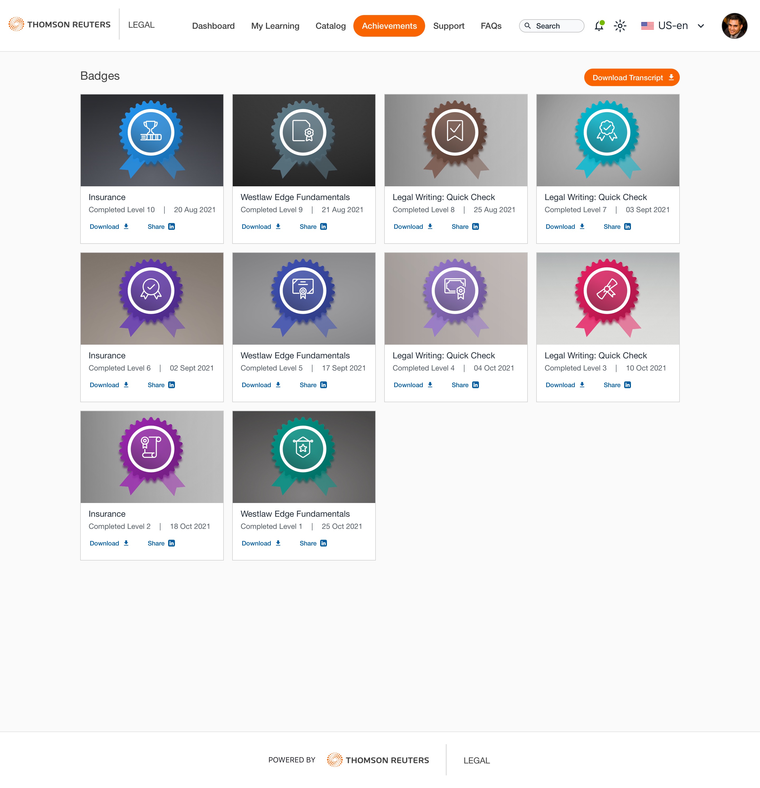Click the Download Transcript button

(x=631, y=78)
